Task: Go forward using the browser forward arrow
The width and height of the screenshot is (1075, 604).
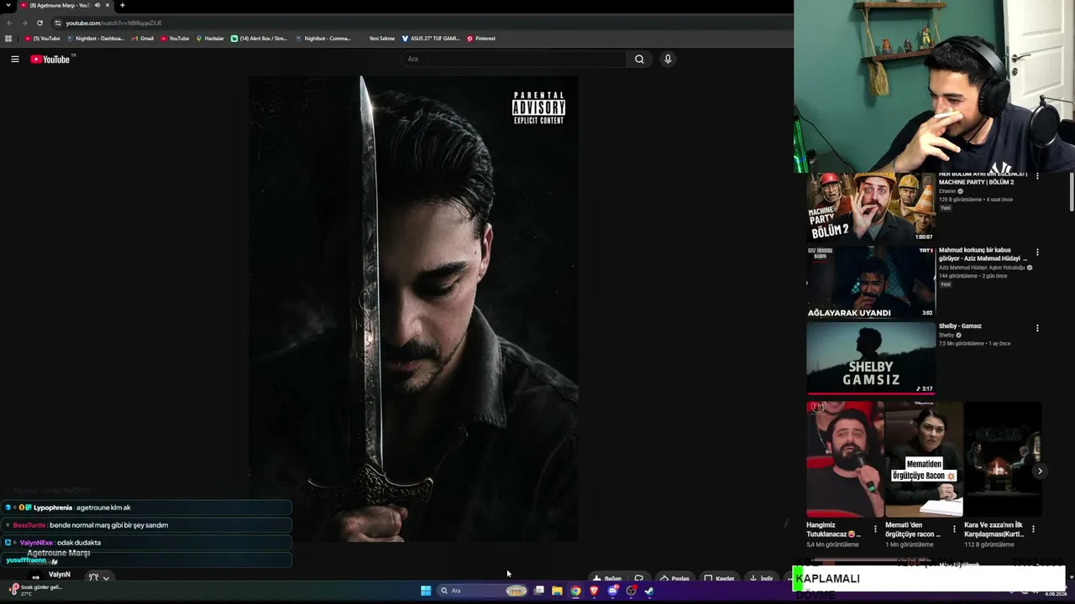Action: (x=24, y=23)
